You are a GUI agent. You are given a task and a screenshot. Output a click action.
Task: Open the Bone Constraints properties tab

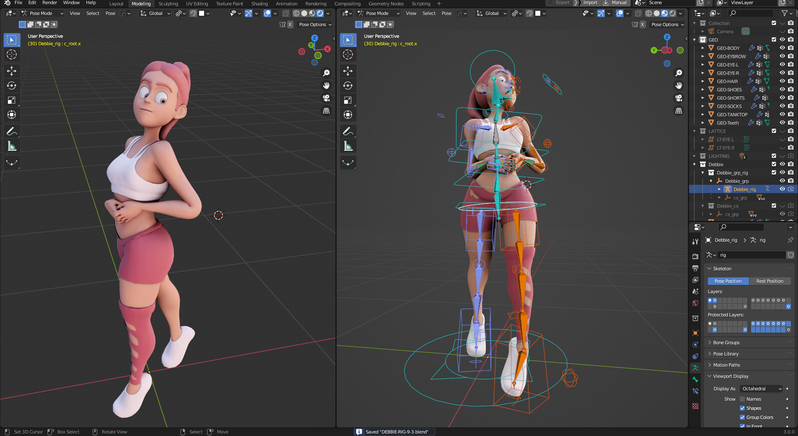(695, 392)
